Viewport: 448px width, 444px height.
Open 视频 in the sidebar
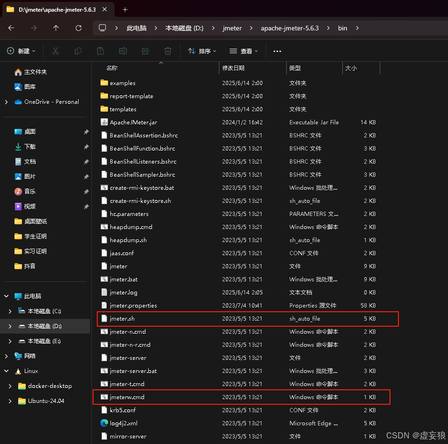pos(30,206)
